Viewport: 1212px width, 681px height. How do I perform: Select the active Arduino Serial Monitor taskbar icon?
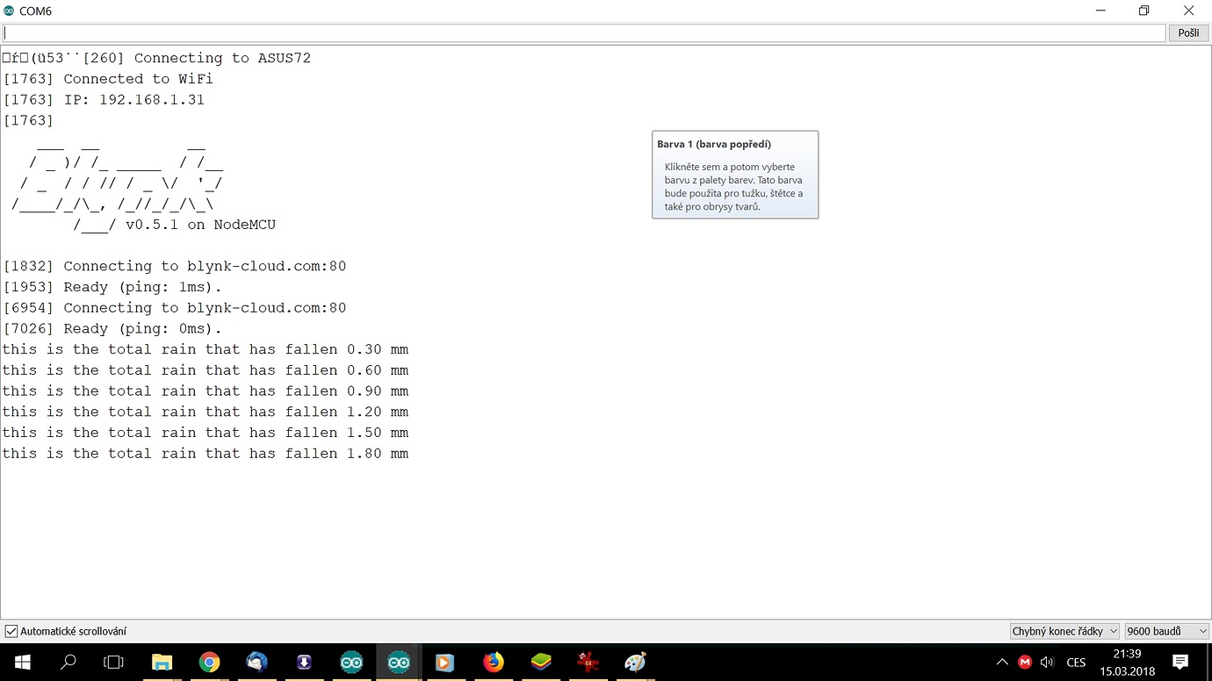click(x=399, y=663)
